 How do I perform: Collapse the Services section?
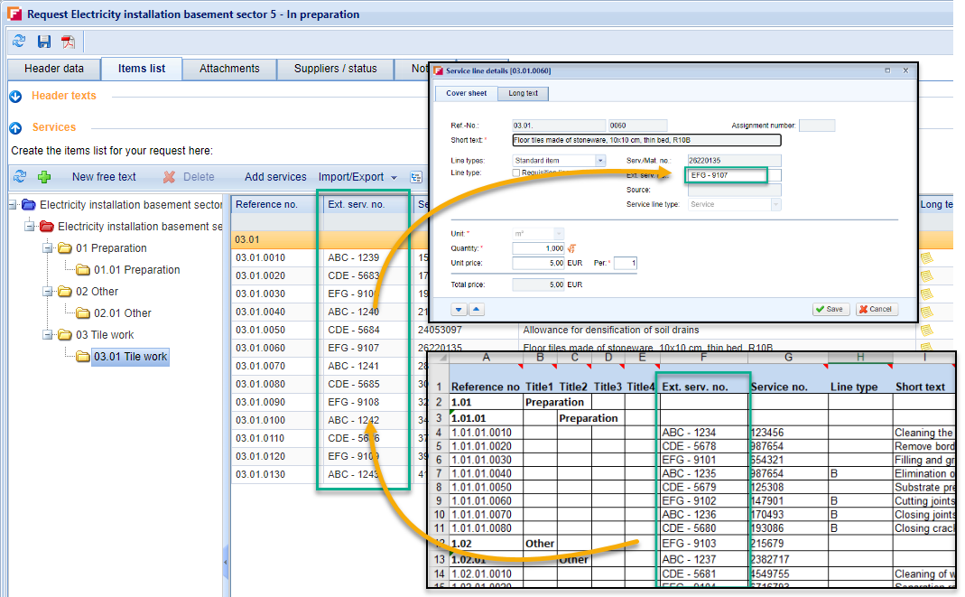15,128
